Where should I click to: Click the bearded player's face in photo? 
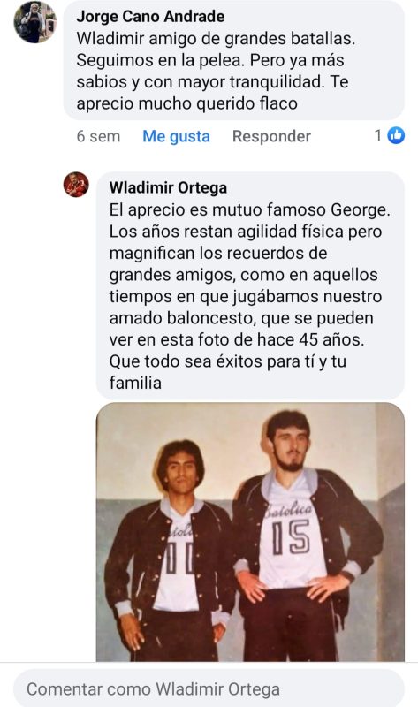tap(290, 446)
